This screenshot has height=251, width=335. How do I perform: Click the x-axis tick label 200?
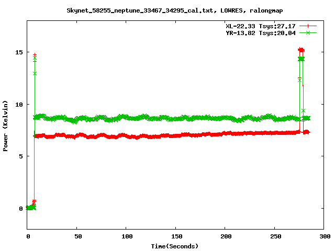(226, 236)
